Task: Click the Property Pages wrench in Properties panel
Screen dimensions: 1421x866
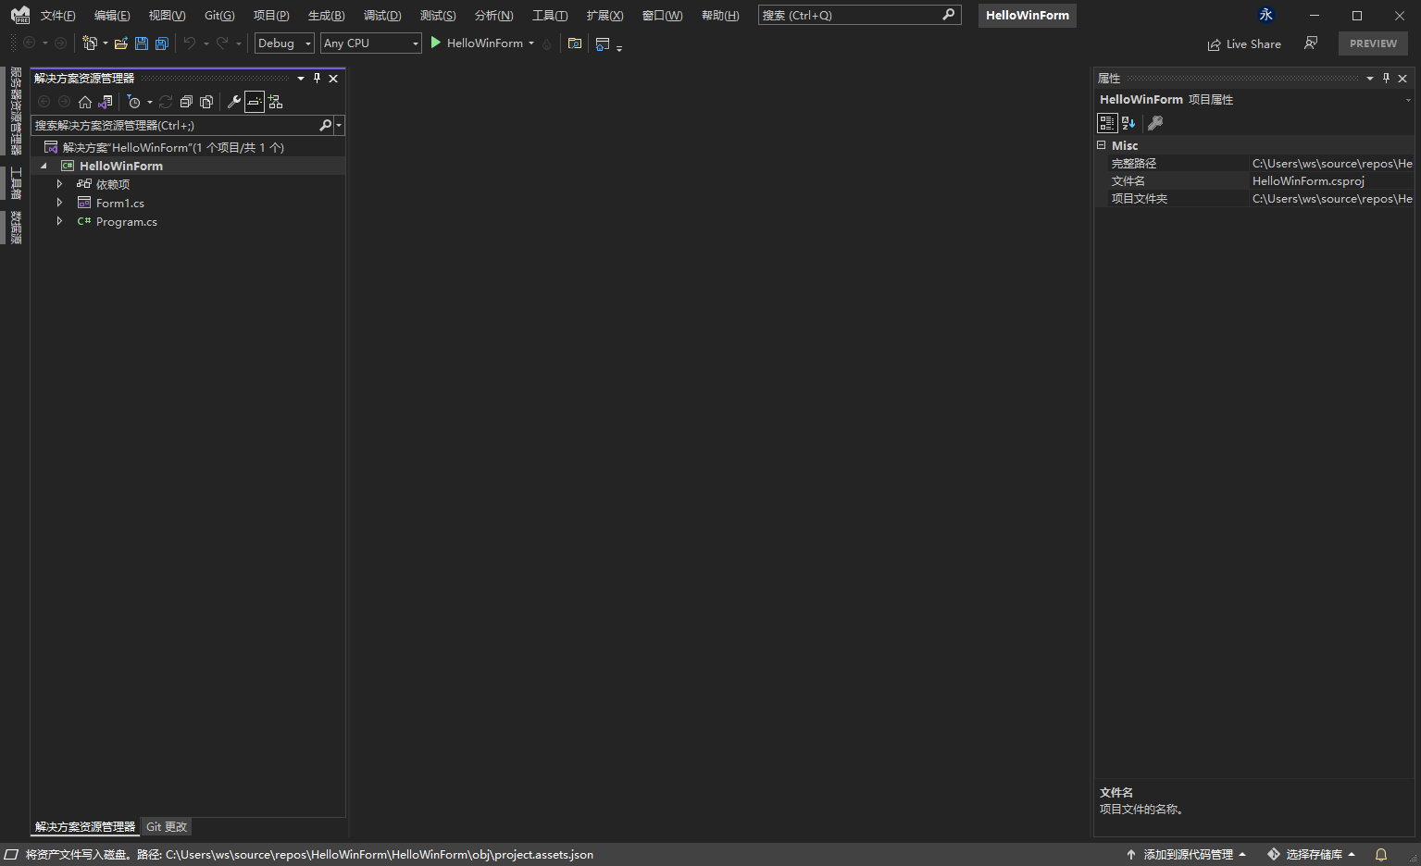Action: [x=1155, y=122]
